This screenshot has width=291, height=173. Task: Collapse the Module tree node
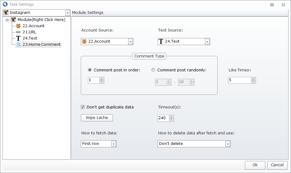coord(7,20)
